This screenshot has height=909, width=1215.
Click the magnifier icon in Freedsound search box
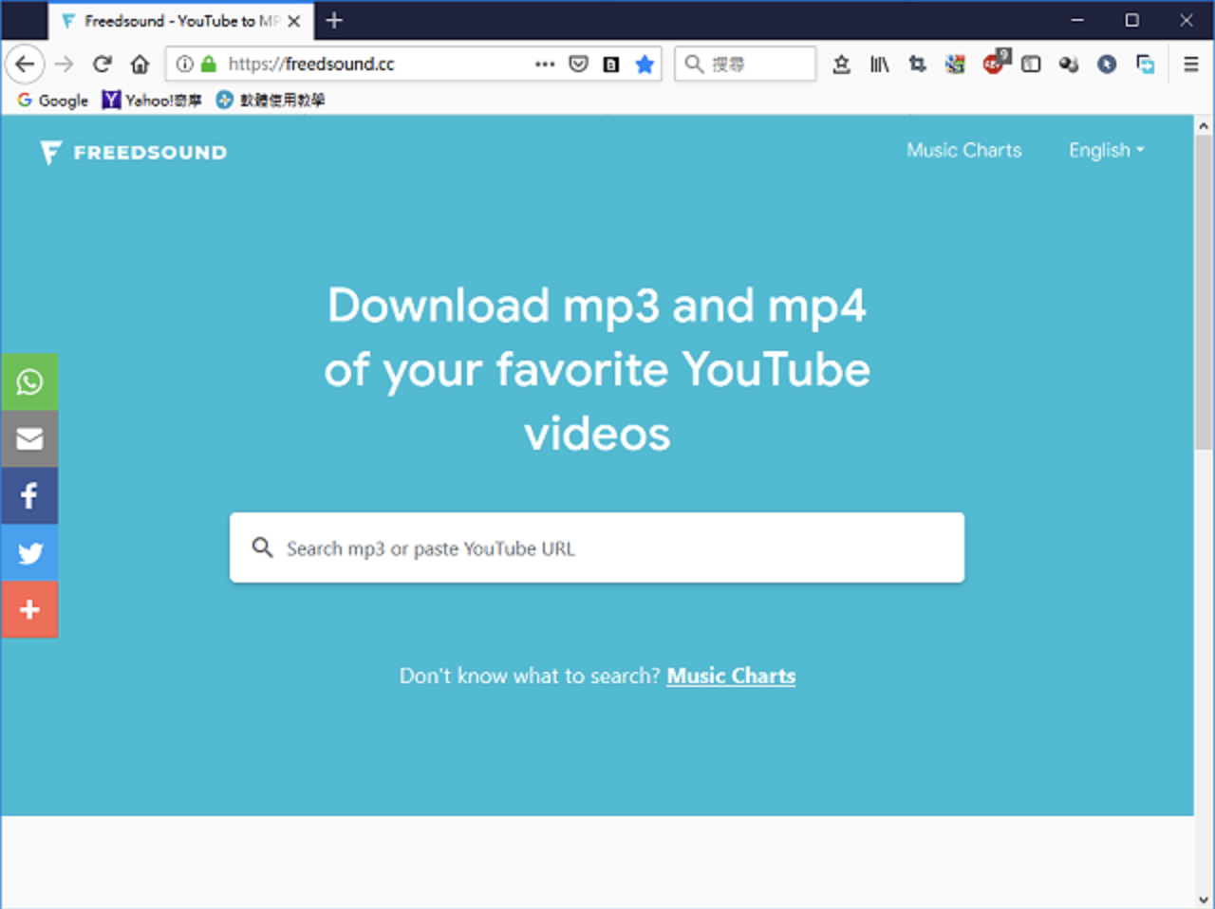pos(262,547)
